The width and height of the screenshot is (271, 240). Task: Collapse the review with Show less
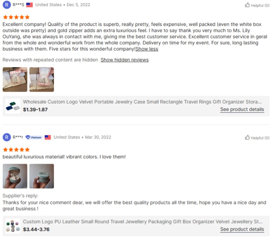pos(147,49)
